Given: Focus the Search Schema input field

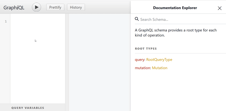Looking at the screenshot, I should pos(183,19).
